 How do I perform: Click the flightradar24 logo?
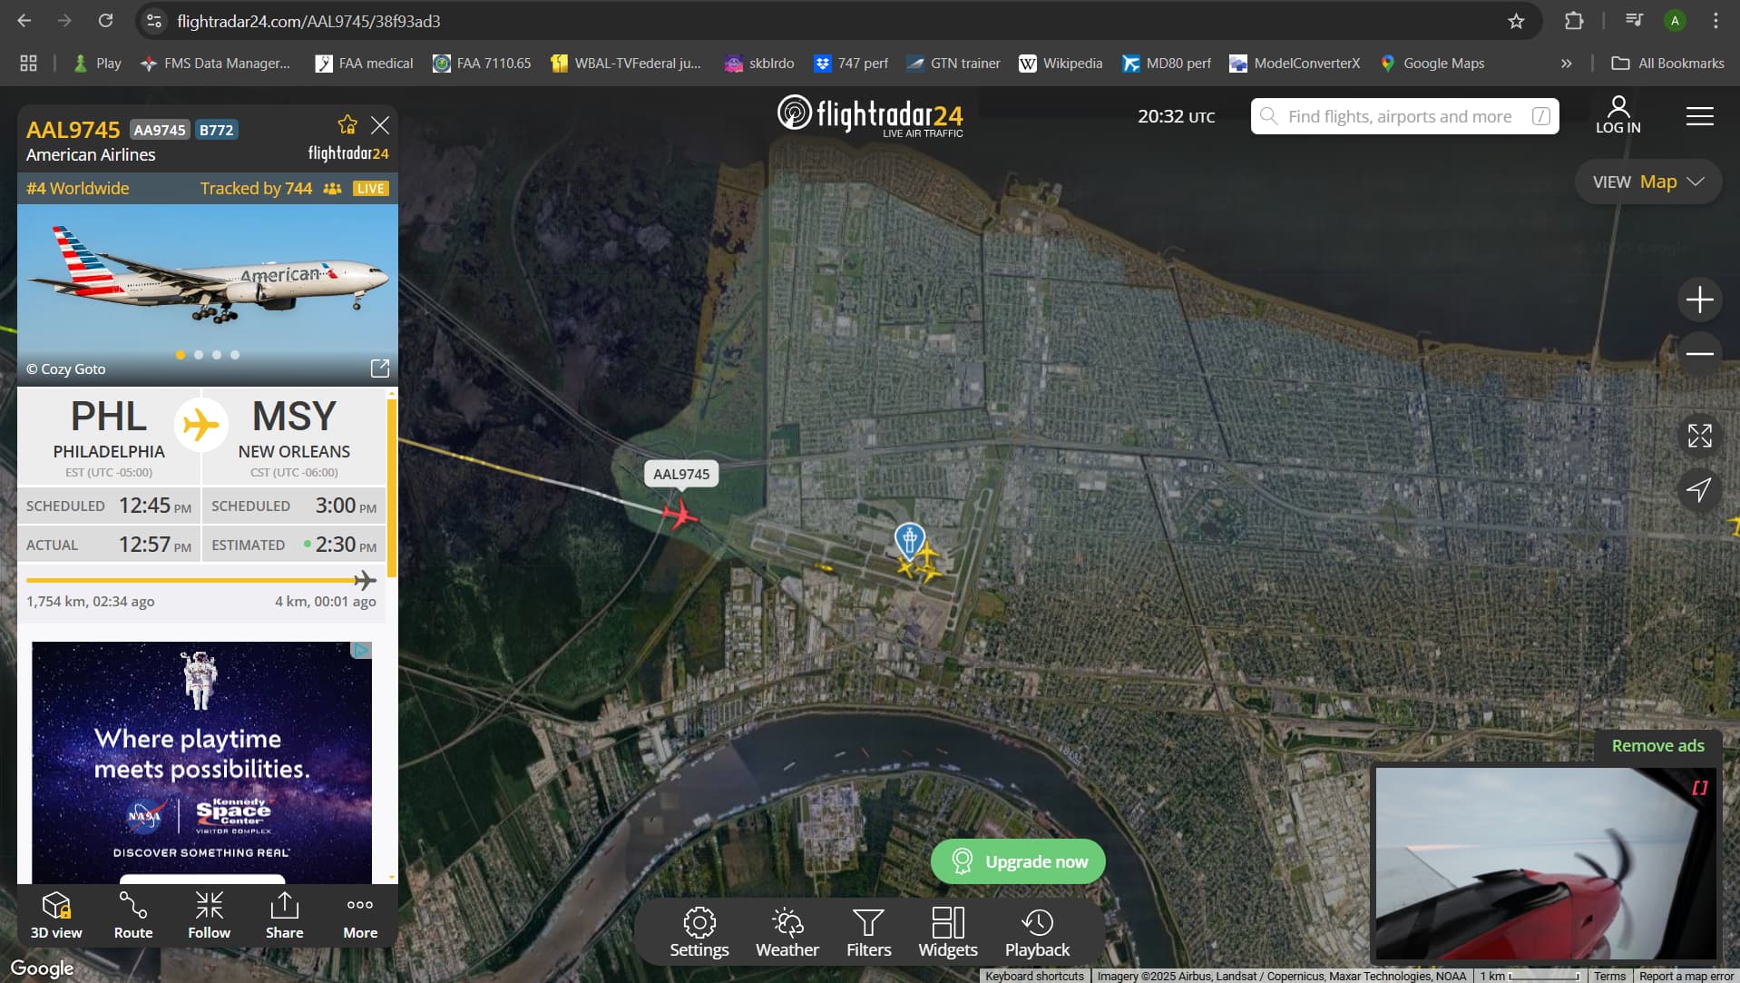coord(870,116)
